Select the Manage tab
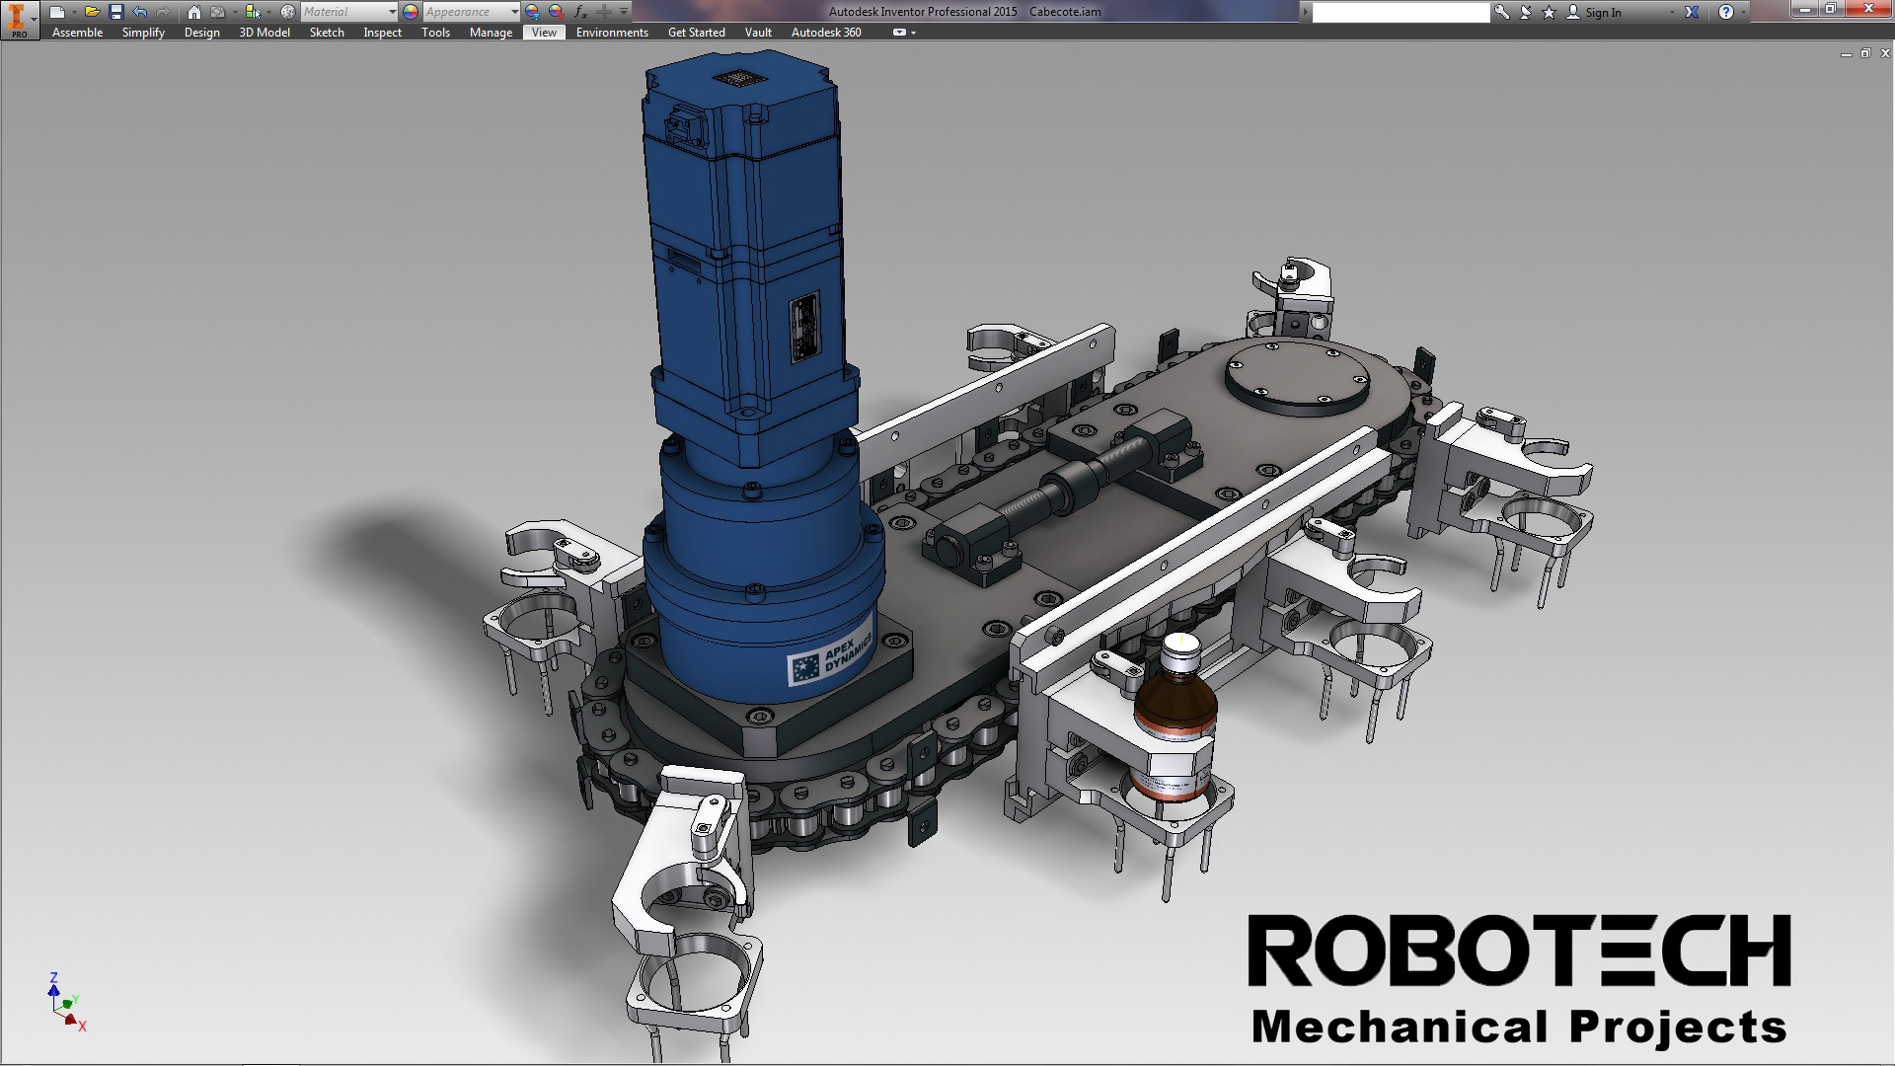The width and height of the screenshot is (1895, 1066). tap(491, 33)
